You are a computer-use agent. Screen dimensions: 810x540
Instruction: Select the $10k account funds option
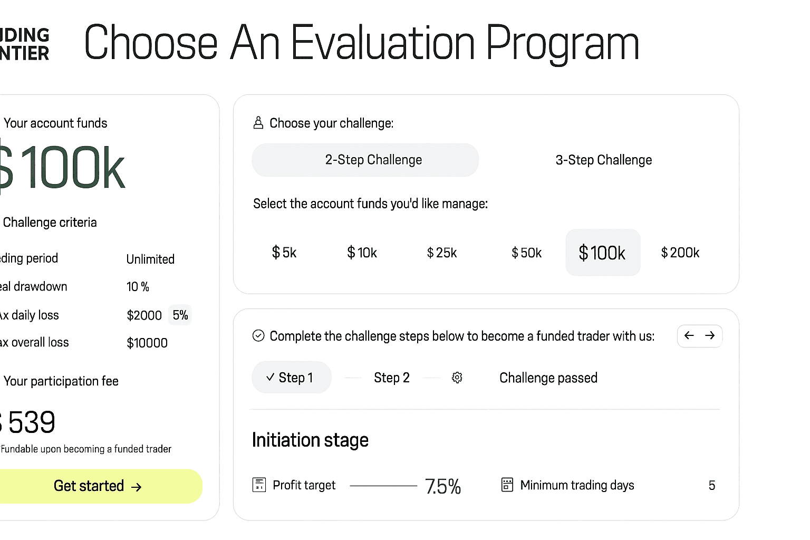[362, 253]
